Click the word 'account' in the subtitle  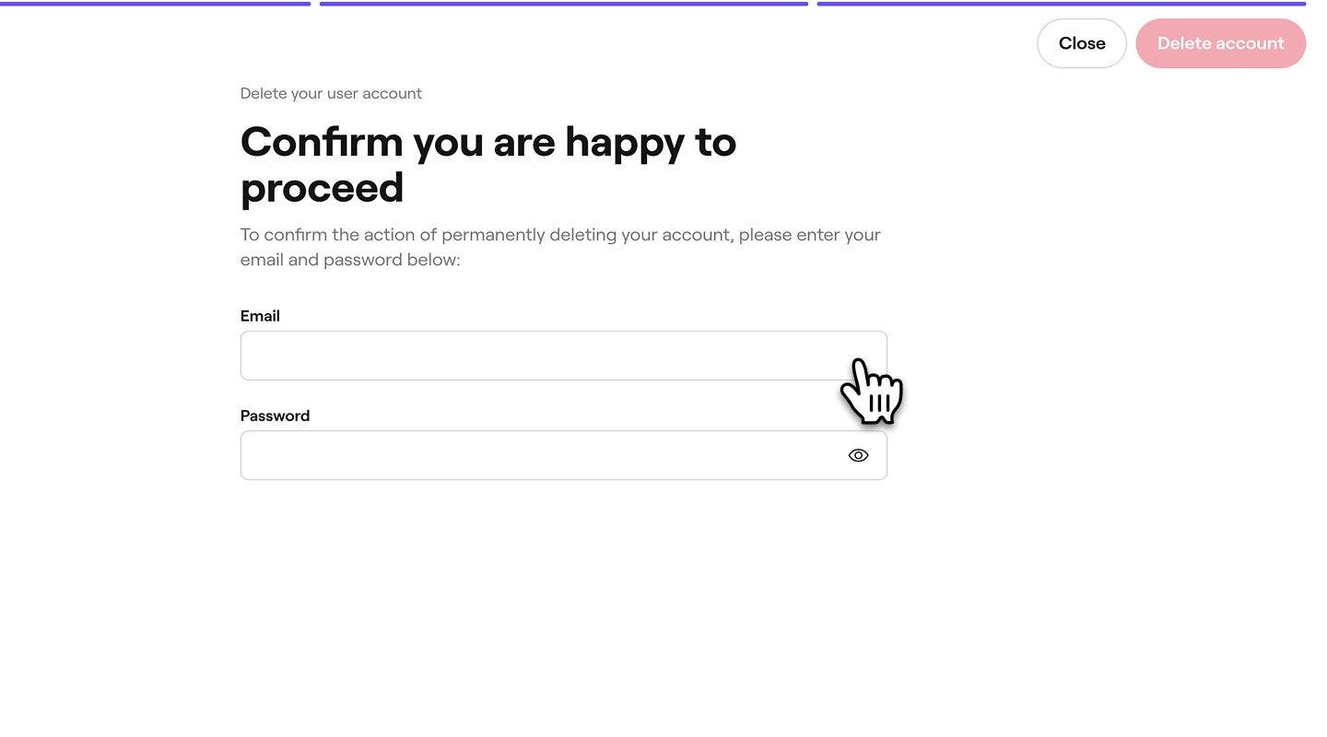click(392, 93)
